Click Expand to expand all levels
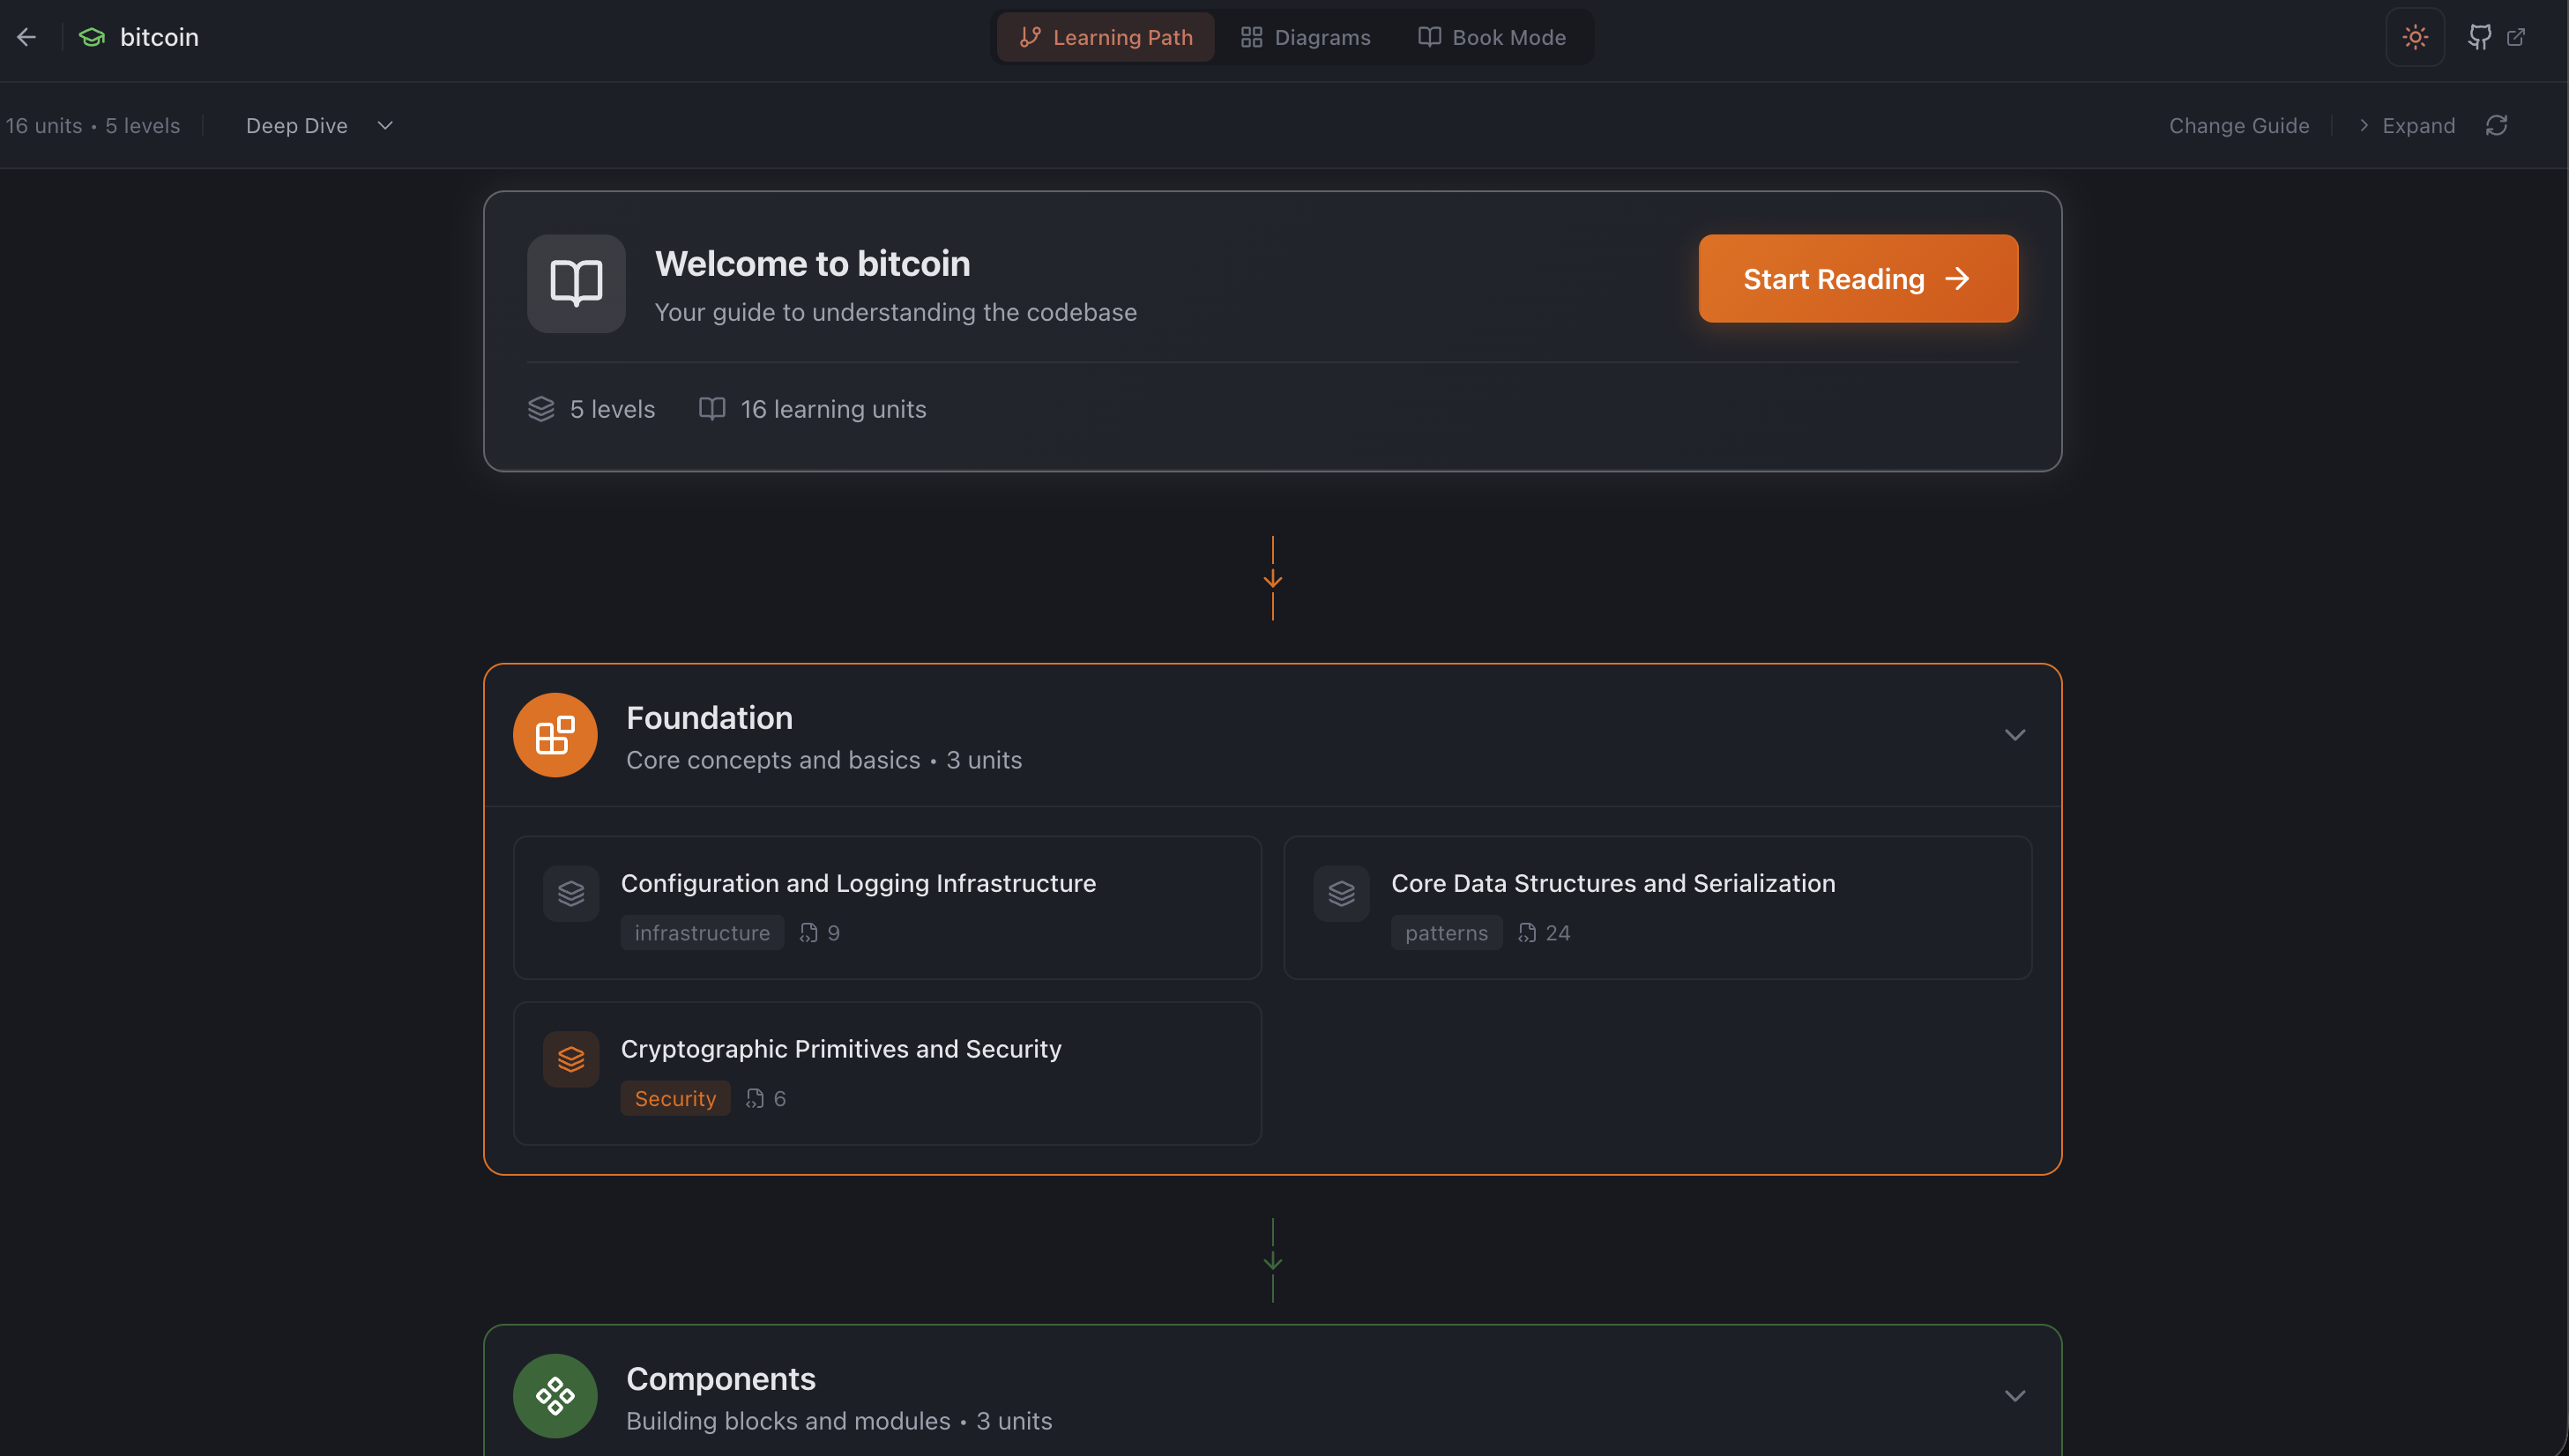 click(x=2406, y=125)
